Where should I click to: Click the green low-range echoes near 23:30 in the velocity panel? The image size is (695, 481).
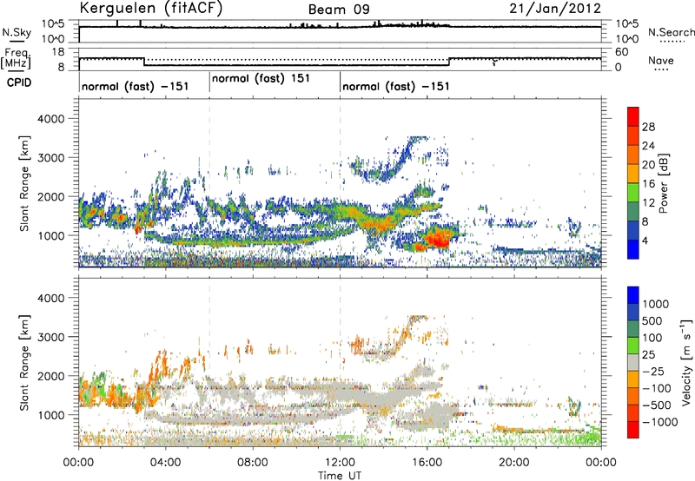(x=590, y=436)
